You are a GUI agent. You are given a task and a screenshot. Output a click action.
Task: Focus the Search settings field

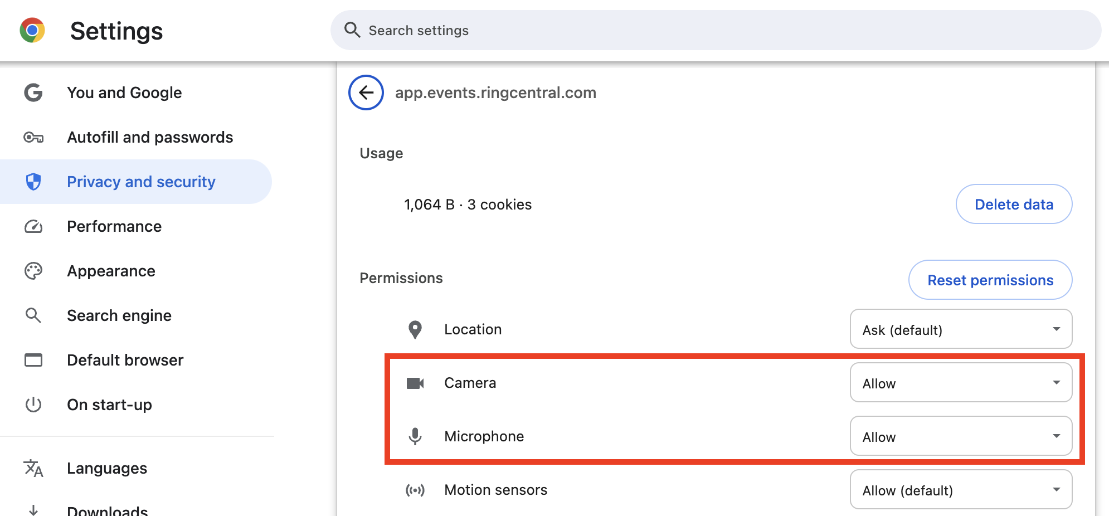(716, 30)
